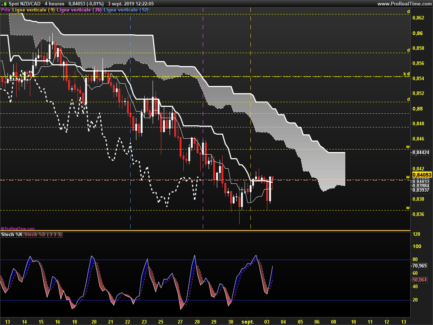Click the '4 heures' timeframe text
This screenshot has width=433, height=325.
point(54,4)
